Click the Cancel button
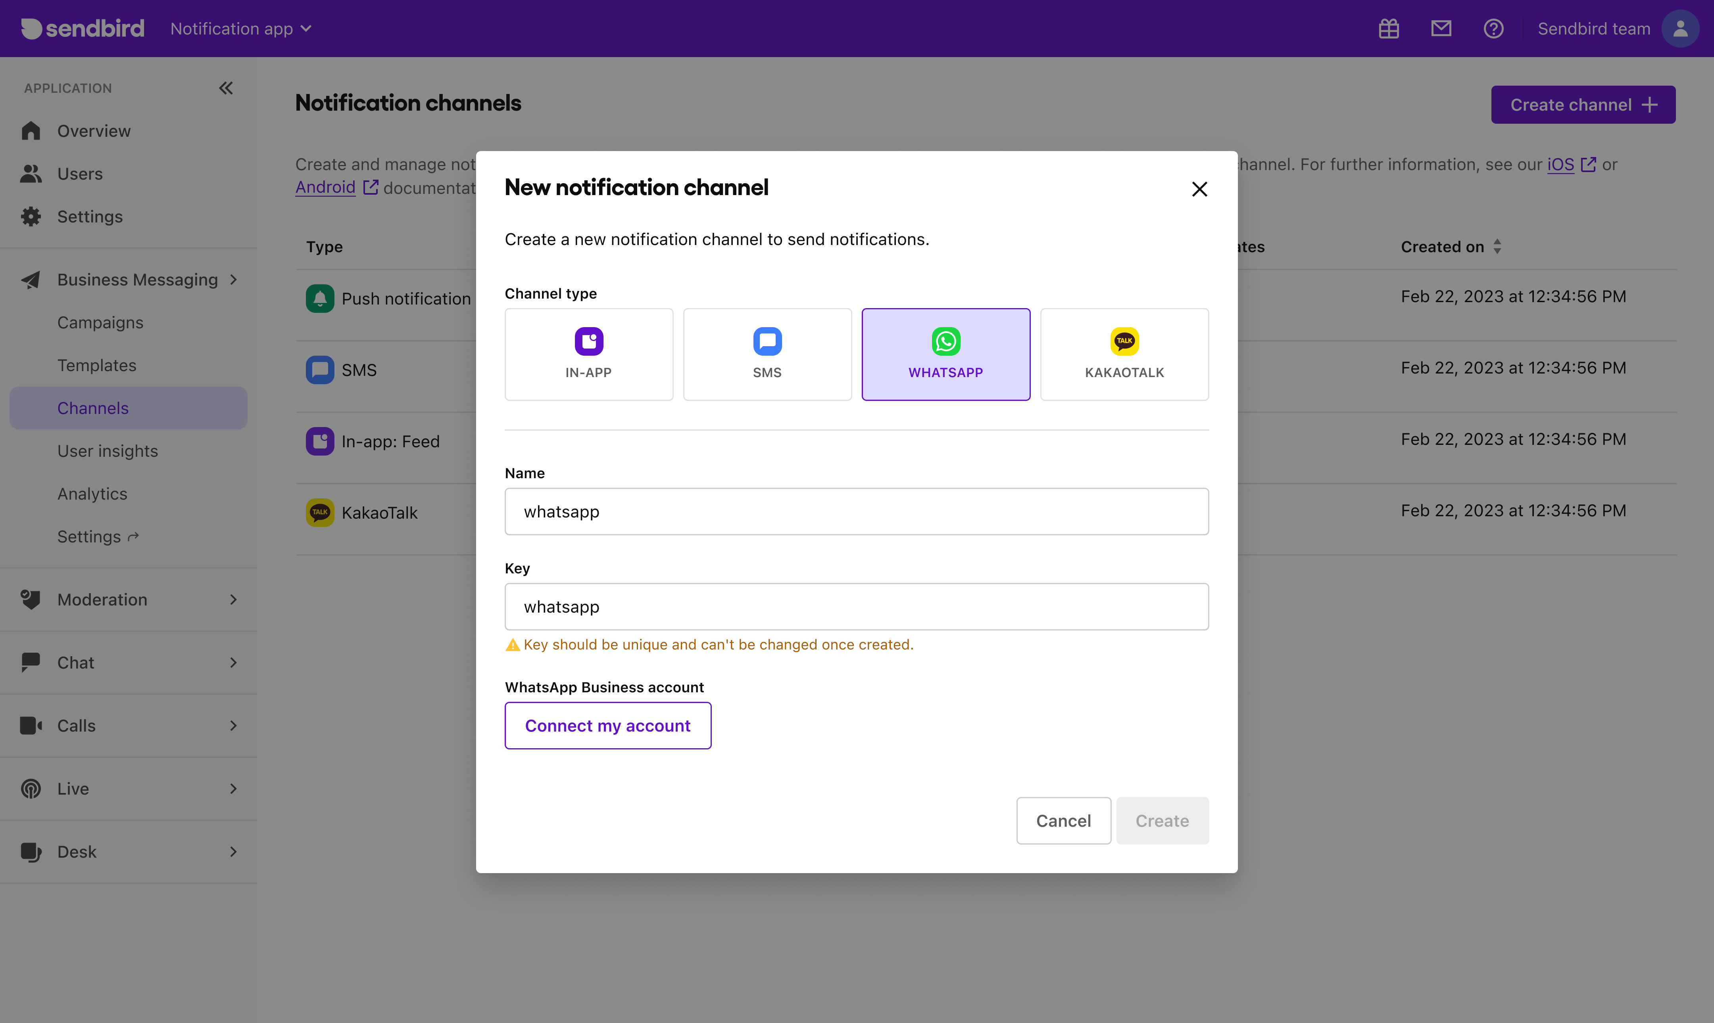The image size is (1714, 1023). tap(1064, 820)
